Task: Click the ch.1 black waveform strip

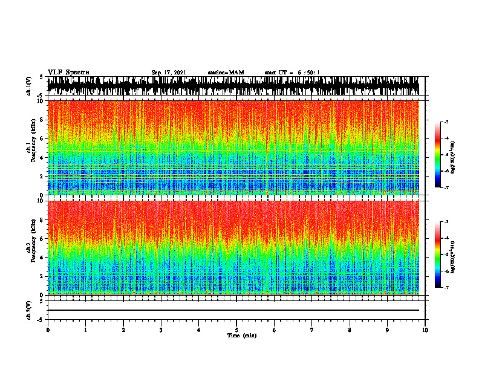Action: pos(233,86)
